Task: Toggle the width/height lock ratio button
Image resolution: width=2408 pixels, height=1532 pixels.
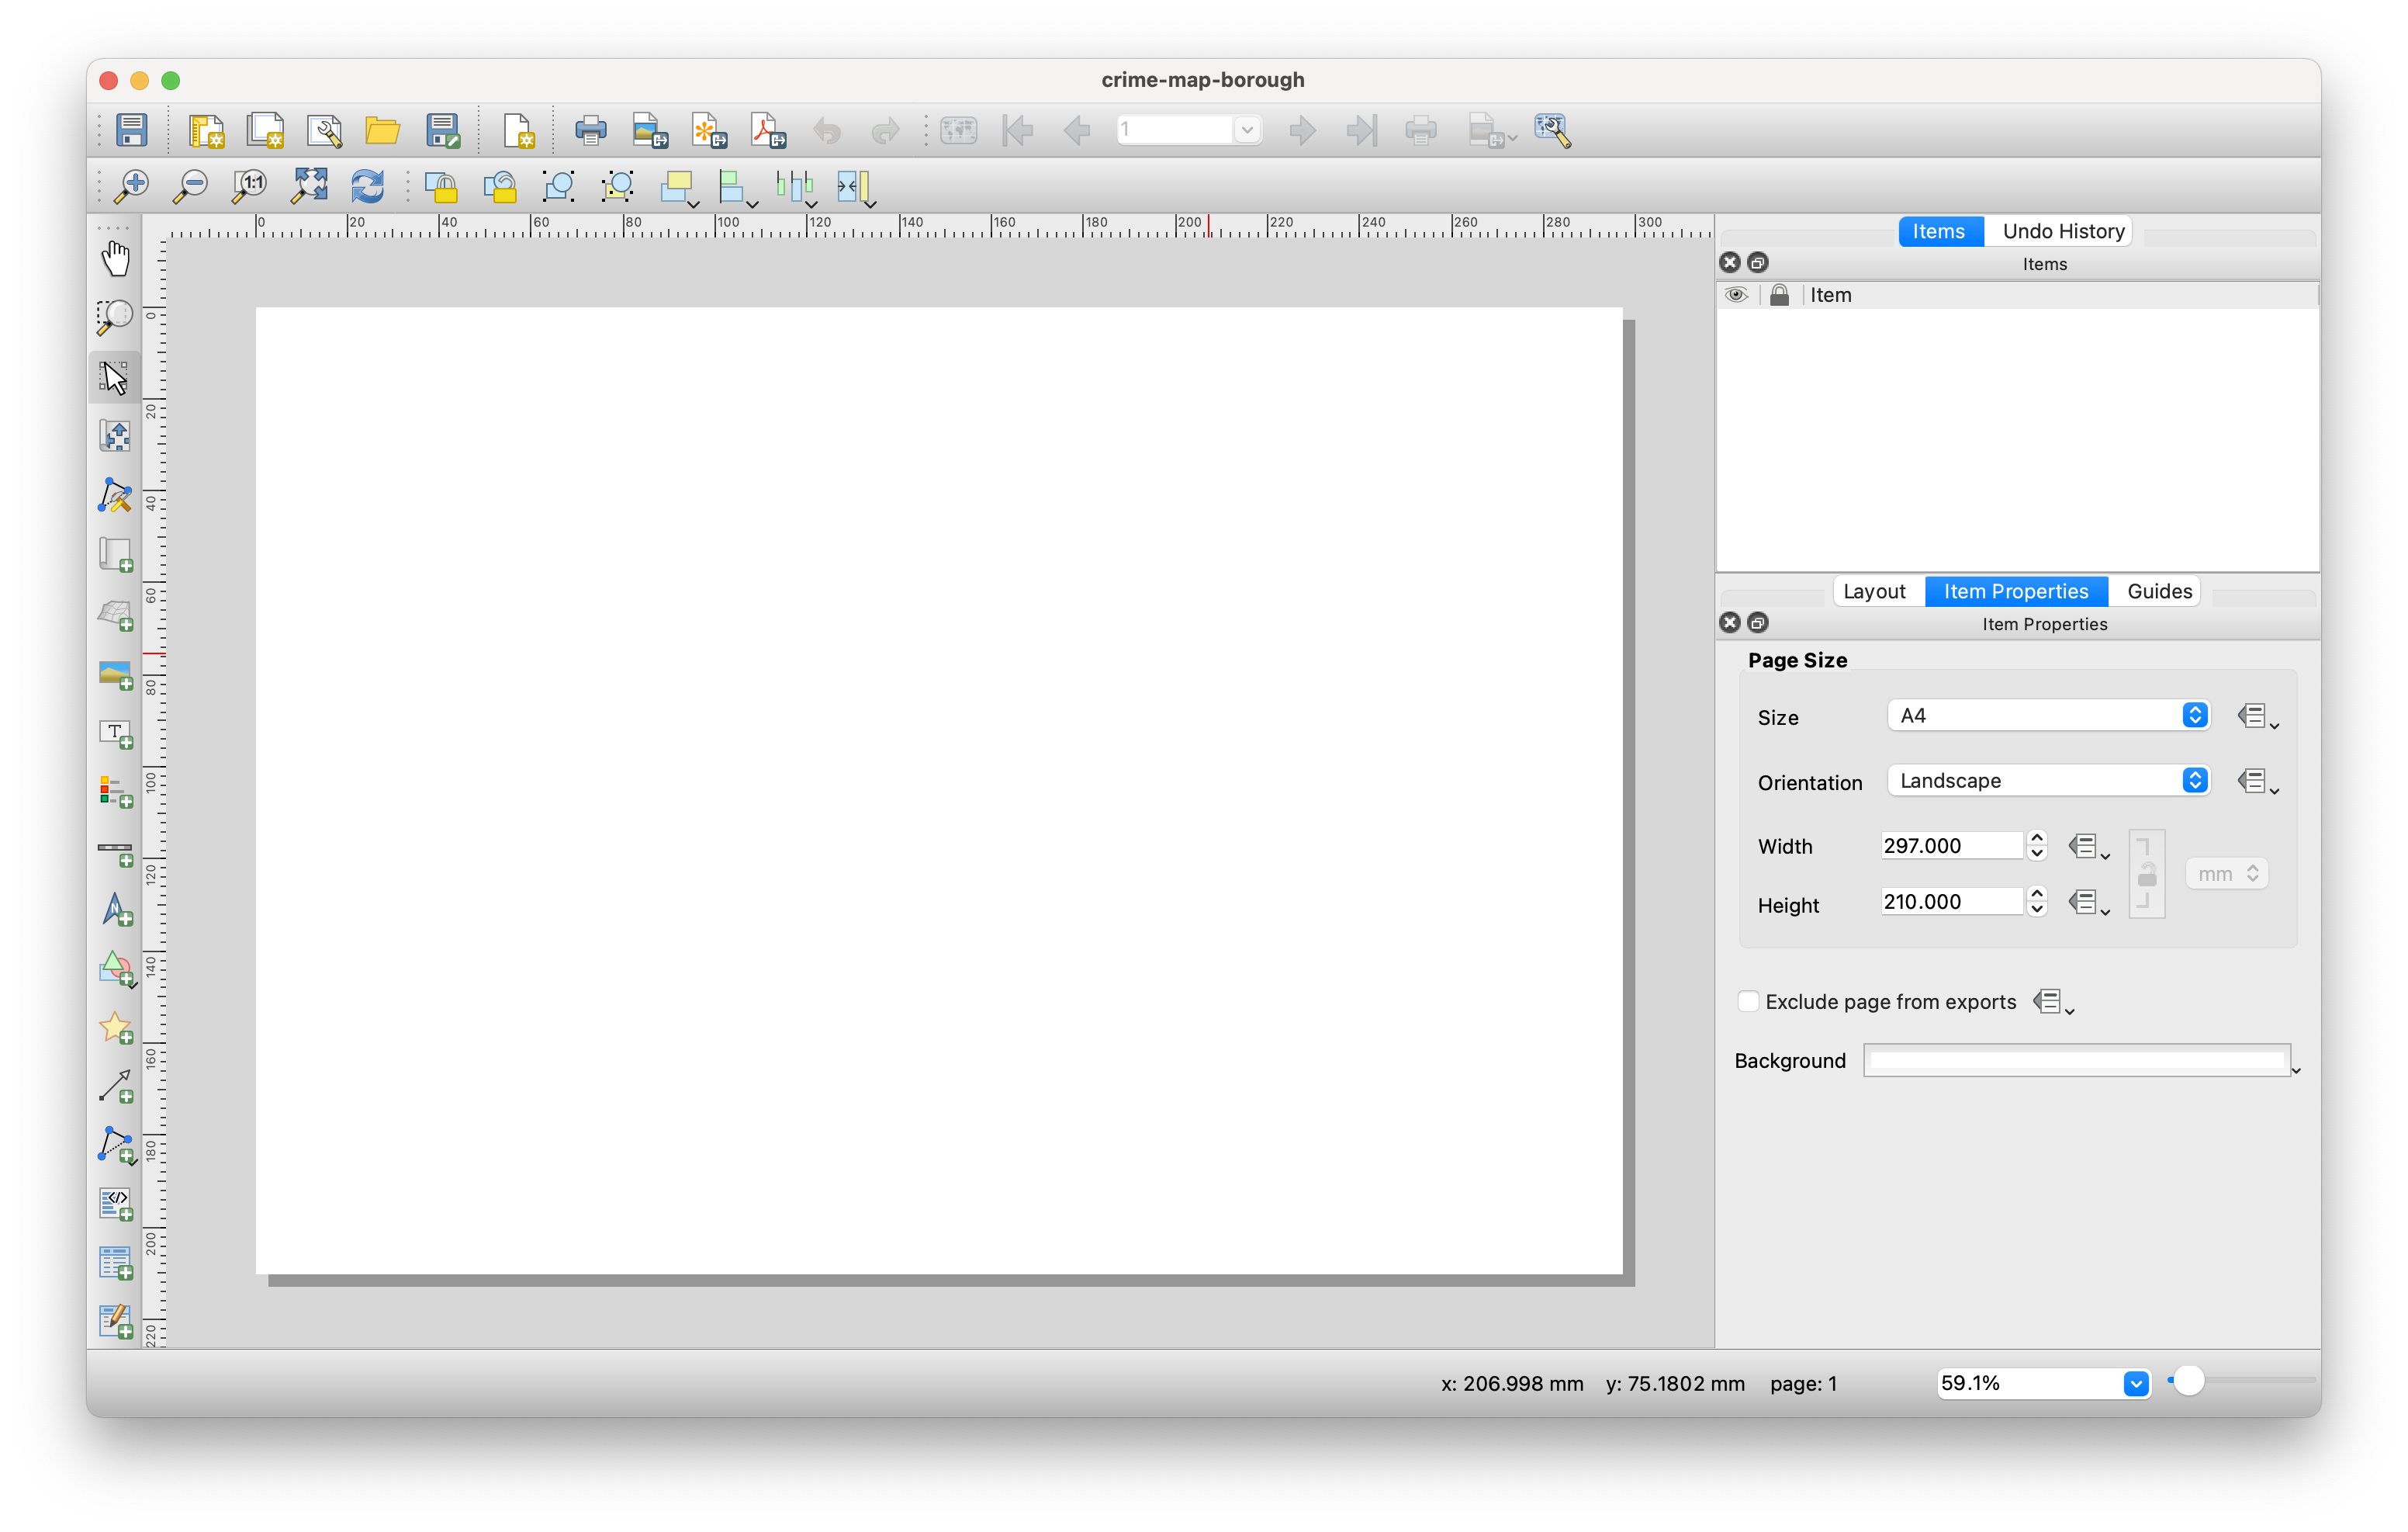Action: 2146,874
